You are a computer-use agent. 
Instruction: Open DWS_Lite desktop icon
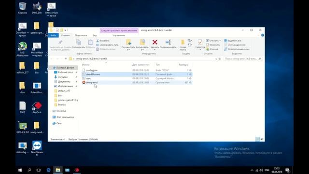37,8
